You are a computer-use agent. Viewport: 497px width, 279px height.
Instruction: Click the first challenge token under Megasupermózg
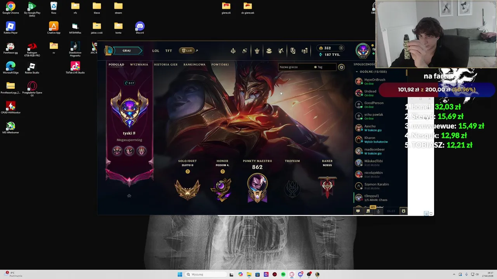[x=117, y=151]
